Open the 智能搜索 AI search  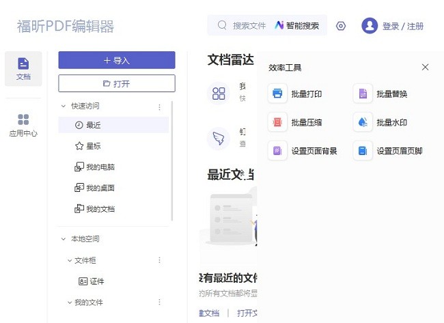(x=297, y=26)
